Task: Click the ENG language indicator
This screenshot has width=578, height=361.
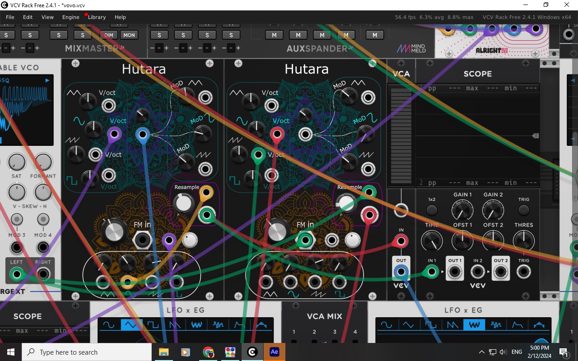Action: (x=517, y=352)
